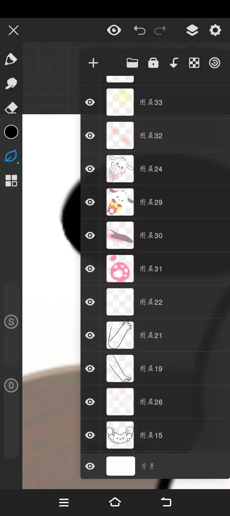Image resolution: width=230 pixels, height=516 pixels.
Task: Click the 图层15 layer thumbnail
Action: point(120,435)
